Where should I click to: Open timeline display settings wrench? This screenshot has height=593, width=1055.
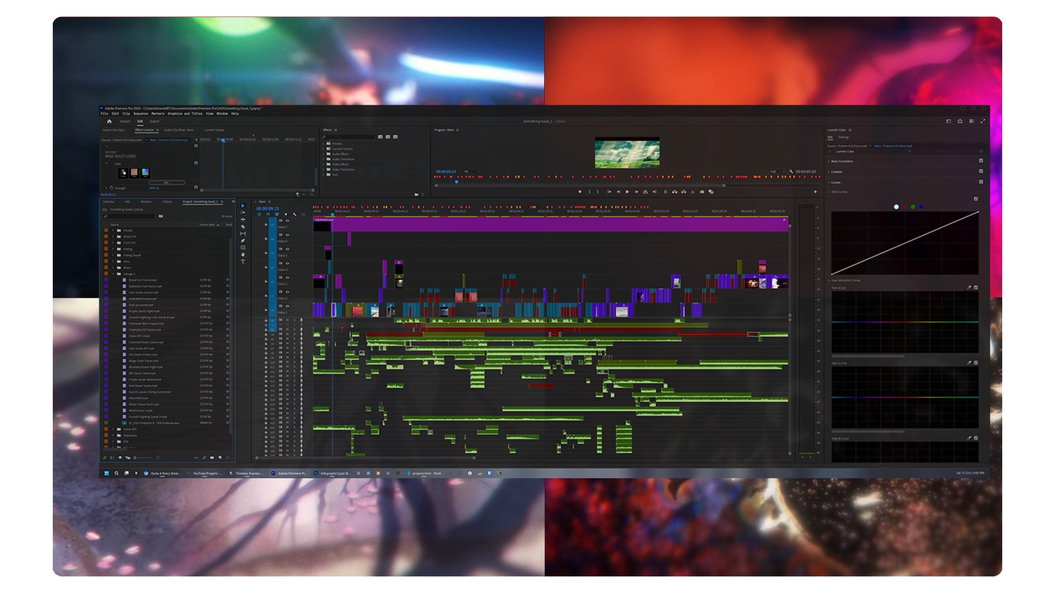point(295,215)
